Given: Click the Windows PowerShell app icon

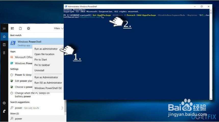Looking at the screenshot, I should pos(13,43).
